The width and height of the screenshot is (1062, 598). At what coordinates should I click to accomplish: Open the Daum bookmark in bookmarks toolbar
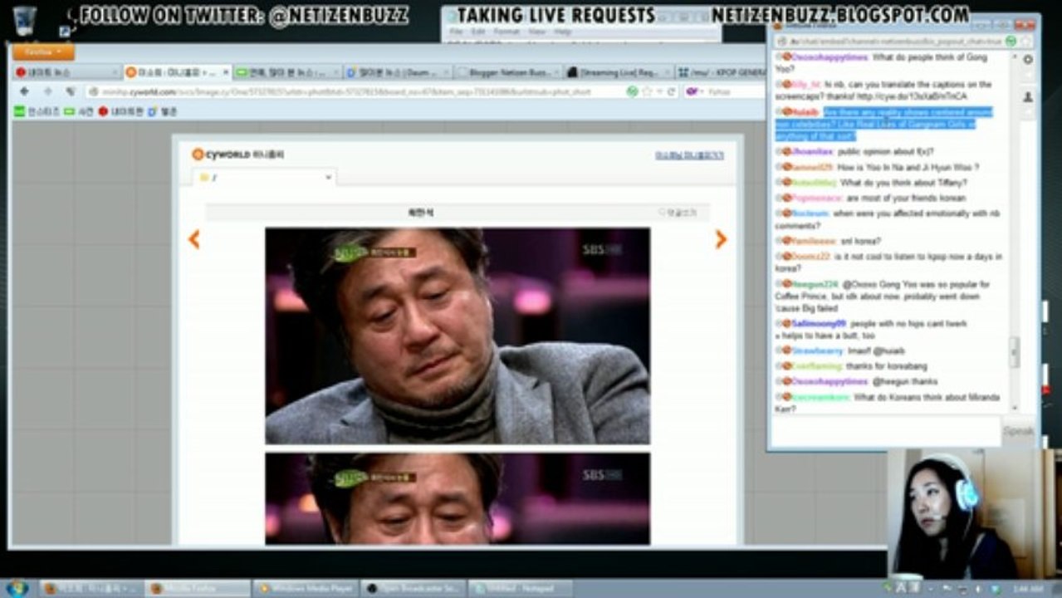point(163,111)
